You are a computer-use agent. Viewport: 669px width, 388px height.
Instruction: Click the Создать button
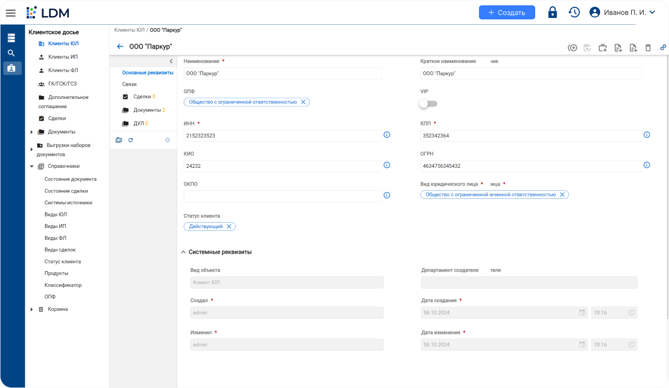[x=507, y=13]
